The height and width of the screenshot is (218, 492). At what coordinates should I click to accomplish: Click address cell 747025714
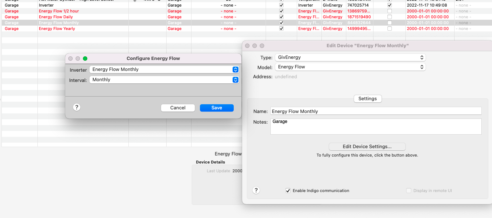[358, 5]
